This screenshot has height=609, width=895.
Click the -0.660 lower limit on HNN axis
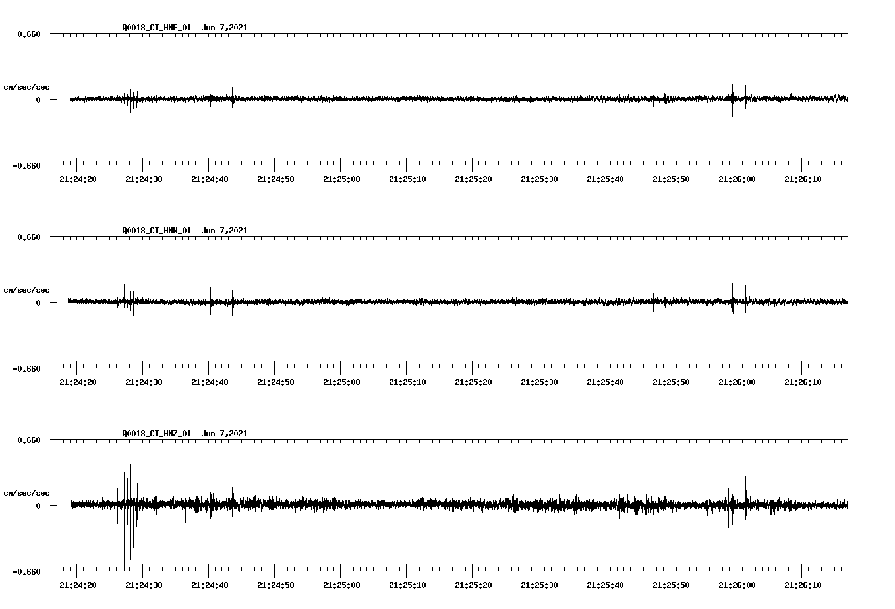(x=27, y=368)
